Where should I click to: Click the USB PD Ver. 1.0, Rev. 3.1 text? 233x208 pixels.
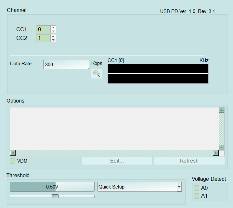pyautogui.click(x=188, y=11)
